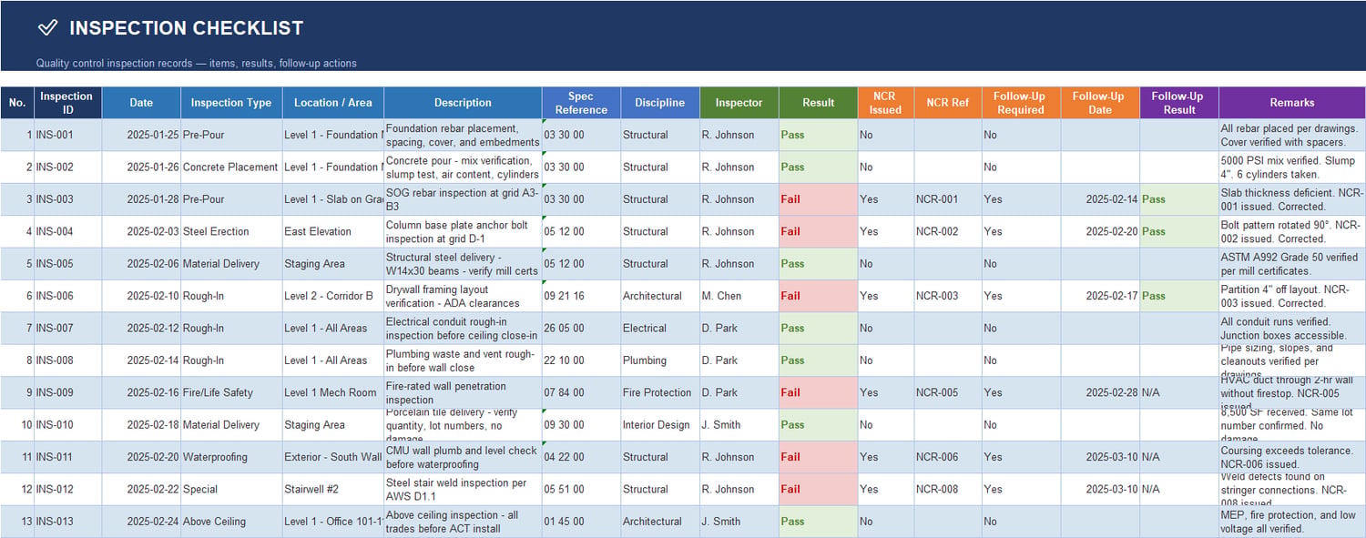
Task: Click the Follow-Up Result column header
Action: pos(1179,103)
